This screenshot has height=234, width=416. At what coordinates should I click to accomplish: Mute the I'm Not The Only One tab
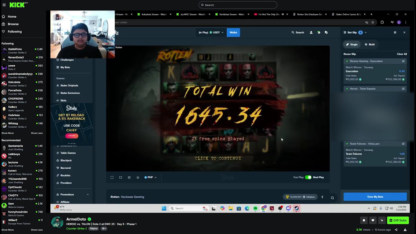(282, 14)
